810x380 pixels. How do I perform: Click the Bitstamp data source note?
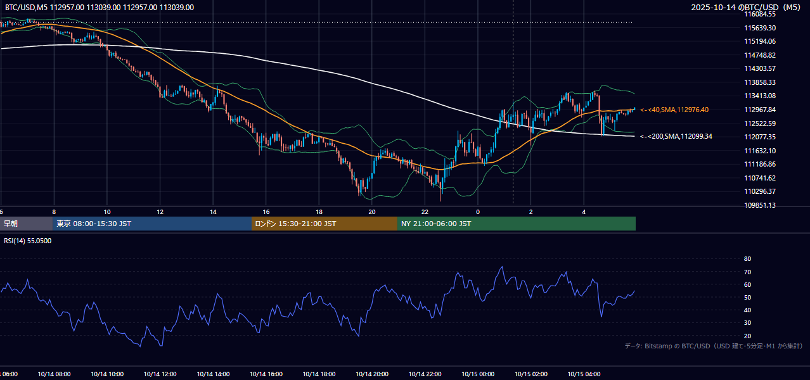[714, 346]
